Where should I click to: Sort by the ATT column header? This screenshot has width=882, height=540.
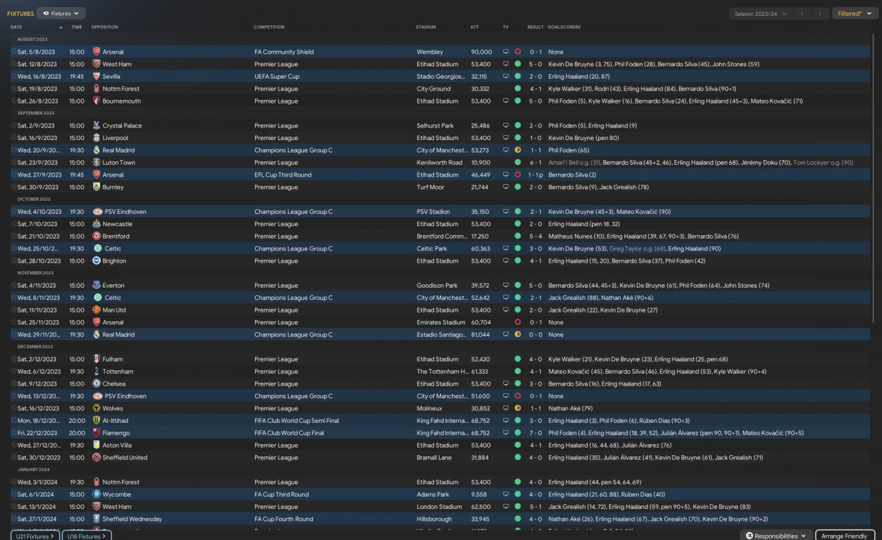[475, 27]
